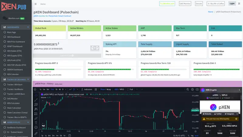Viewport: 243px width, 137px height.
Task: Collapse the Volume indicator legend arrow
Action: [43, 100]
